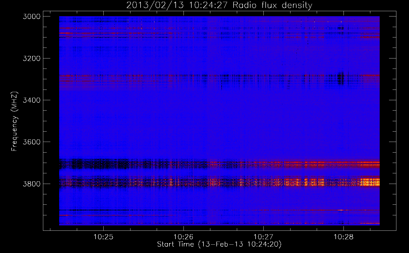Click the 'Frequency (MHZ)' y-axis label
This screenshot has width=409, height=253.
coord(14,121)
